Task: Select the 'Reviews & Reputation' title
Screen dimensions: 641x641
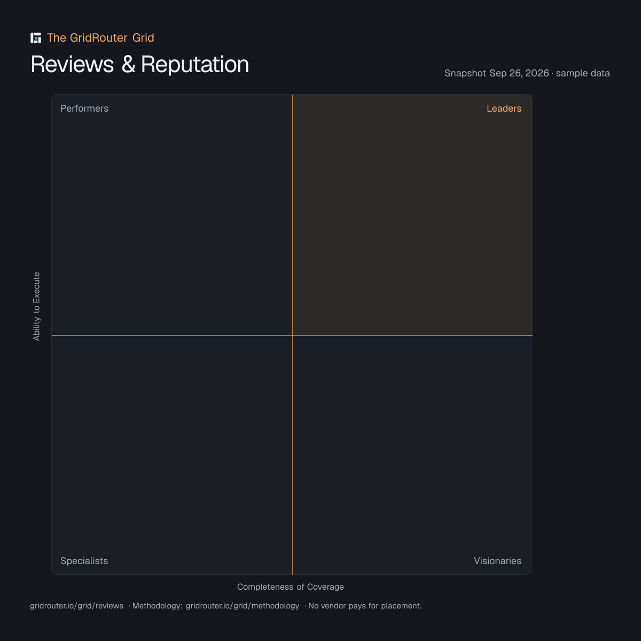Action: (x=140, y=64)
